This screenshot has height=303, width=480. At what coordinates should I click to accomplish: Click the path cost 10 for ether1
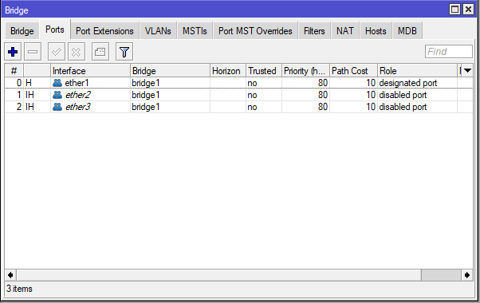(x=371, y=83)
